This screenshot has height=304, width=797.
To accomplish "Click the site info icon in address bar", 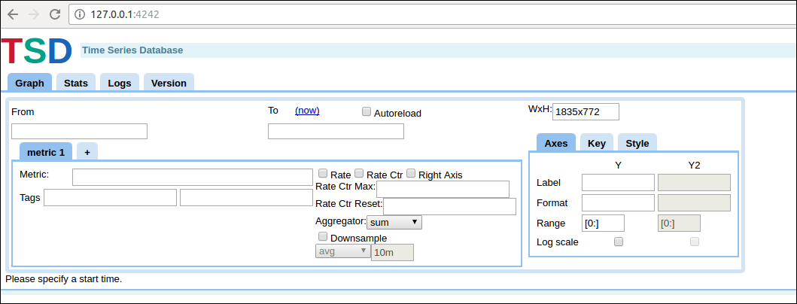I will 79,14.
